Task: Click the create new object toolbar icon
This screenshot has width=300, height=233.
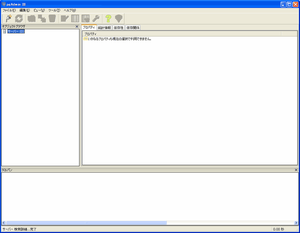Action: click(x=42, y=18)
